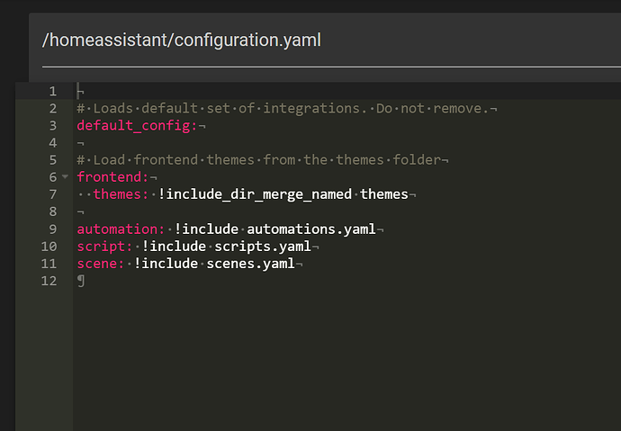Click line number 9 in gutter

pyautogui.click(x=53, y=229)
